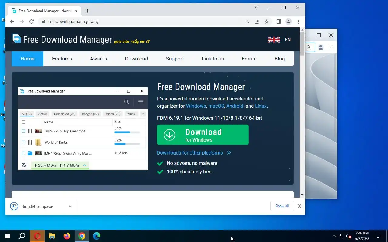Viewport: 388px width, 242px height.
Task: Open the Link to us navigation item
Action: pos(213,59)
